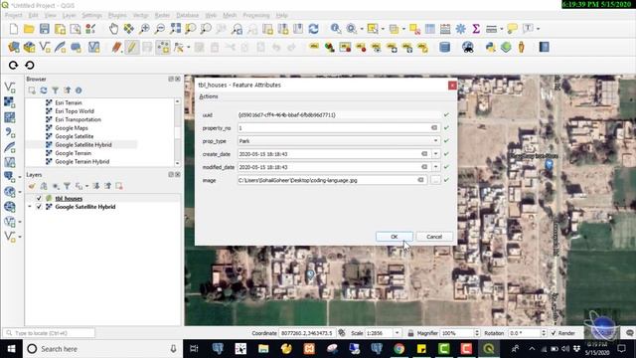Open the Processing menu
Viewport: 636px width, 358px height.
point(256,15)
